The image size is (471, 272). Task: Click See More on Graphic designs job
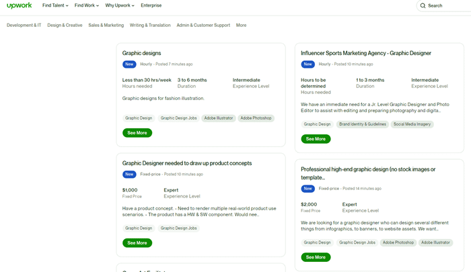click(x=137, y=133)
